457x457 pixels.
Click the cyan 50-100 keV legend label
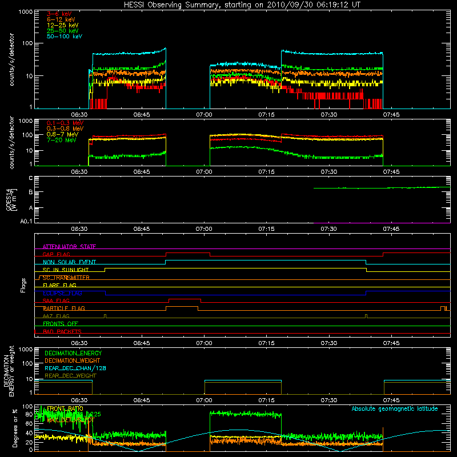[65, 37]
